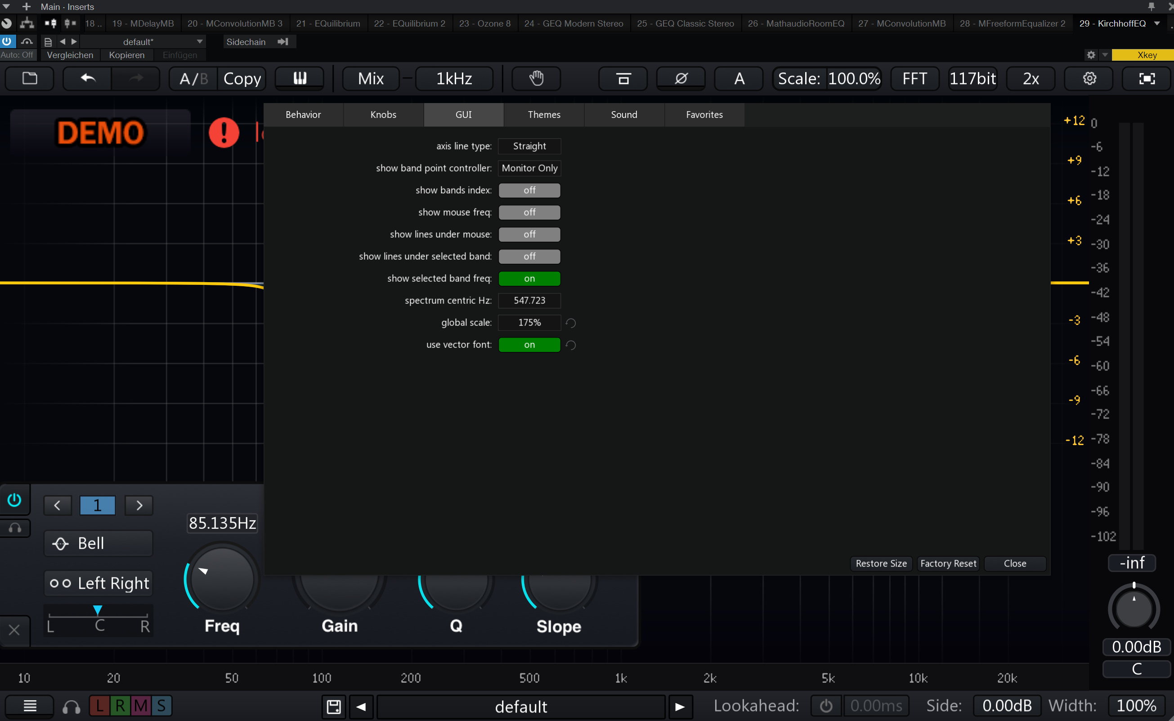The width and height of the screenshot is (1174, 721).
Task: Click the band number stepper forward
Action: (x=139, y=505)
